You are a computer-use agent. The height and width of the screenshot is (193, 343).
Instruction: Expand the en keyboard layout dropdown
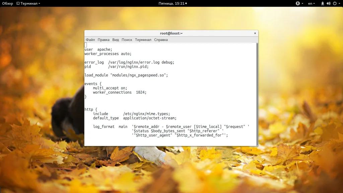tap(312, 3)
